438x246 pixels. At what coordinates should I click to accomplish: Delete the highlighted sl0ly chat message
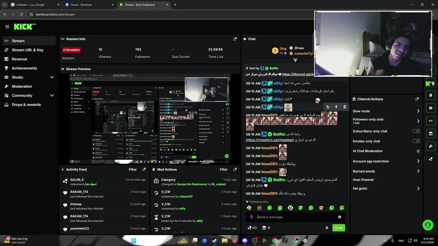click(345, 107)
